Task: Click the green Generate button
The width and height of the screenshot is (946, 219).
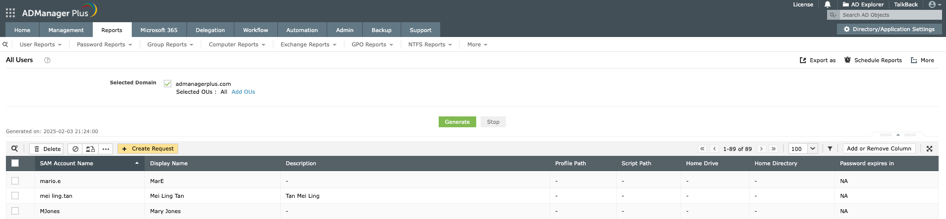Action: click(x=457, y=122)
